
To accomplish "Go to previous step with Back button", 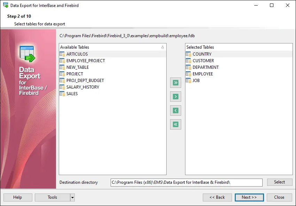I will pos(217,197).
